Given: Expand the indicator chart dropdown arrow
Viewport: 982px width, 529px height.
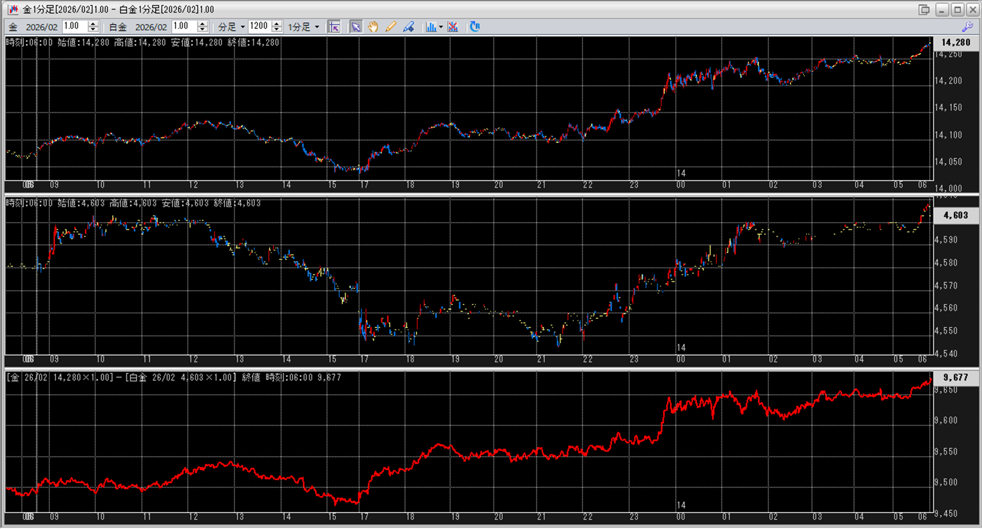Looking at the screenshot, I should [x=441, y=27].
